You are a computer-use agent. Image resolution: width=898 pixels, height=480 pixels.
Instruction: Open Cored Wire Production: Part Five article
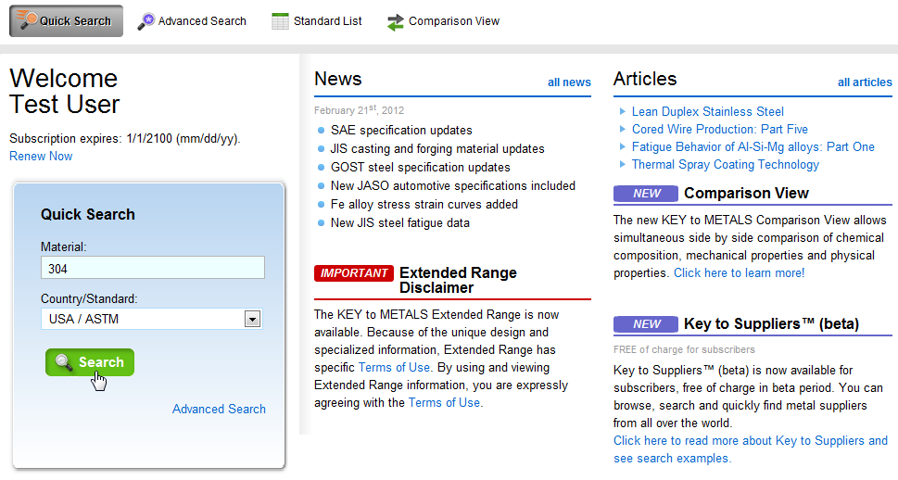coord(720,130)
